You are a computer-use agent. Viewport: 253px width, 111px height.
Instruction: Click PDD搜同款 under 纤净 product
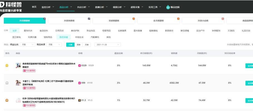pos(29,105)
